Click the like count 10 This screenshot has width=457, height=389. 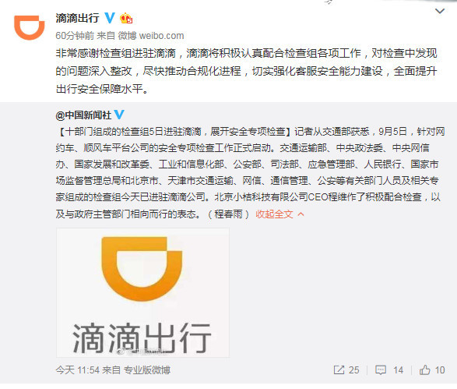pyautogui.click(x=440, y=370)
